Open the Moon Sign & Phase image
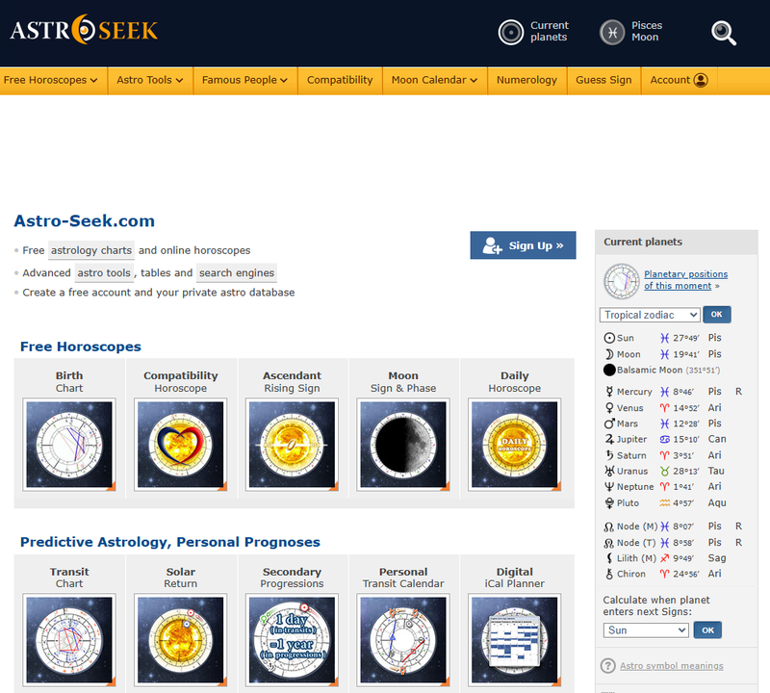This screenshot has width=770, height=693. click(x=403, y=445)
